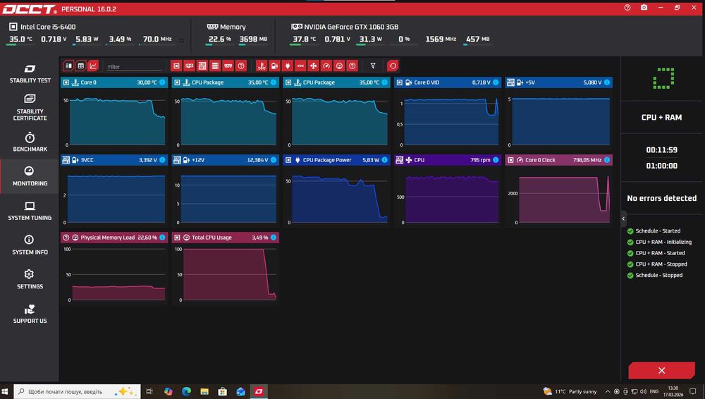Image resolution: width=705 pixels, height=399 pixels.
Task: Click the Core 0 temperature graph
Action: click(114, 120)
